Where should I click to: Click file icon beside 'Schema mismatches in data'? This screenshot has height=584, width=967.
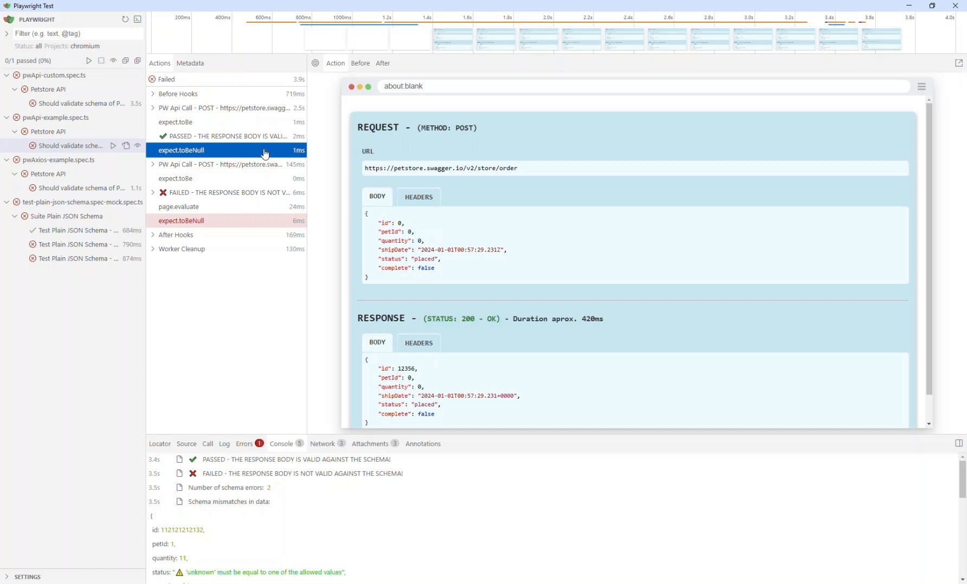click(179, 502)
